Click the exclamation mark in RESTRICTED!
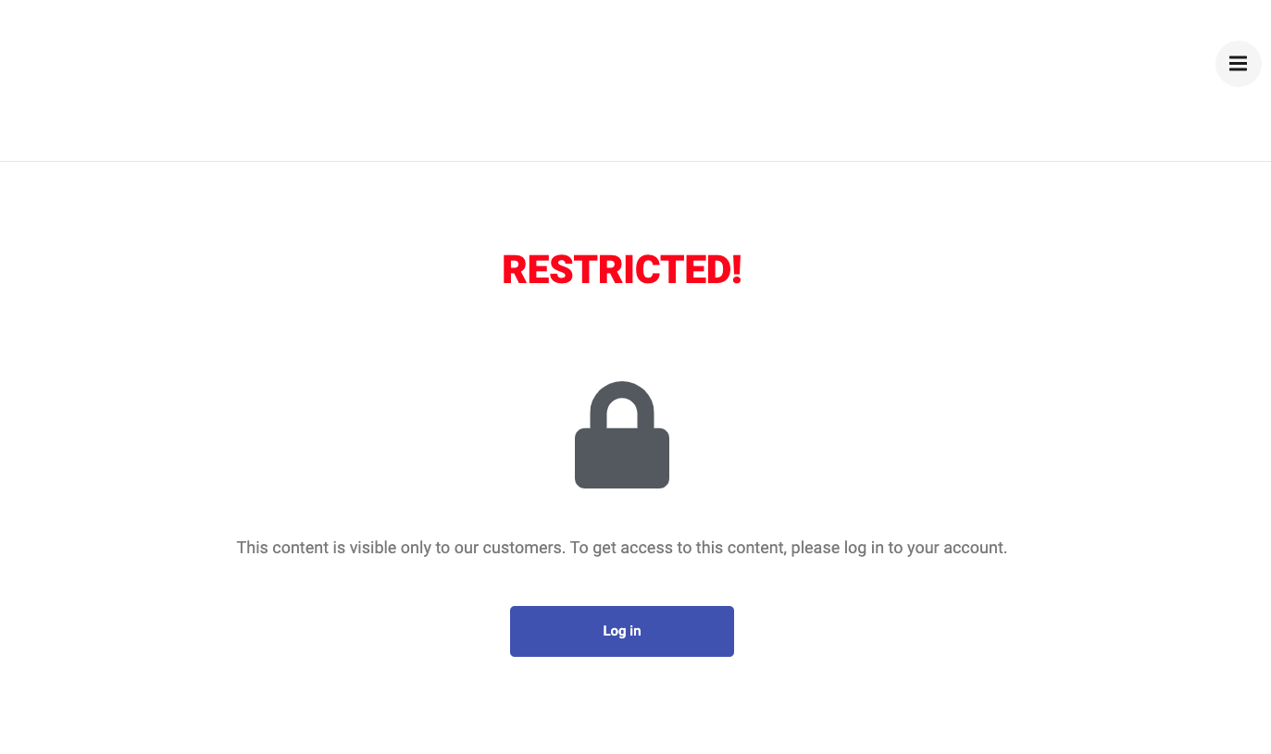1271x754 pixels. [737, 269]
